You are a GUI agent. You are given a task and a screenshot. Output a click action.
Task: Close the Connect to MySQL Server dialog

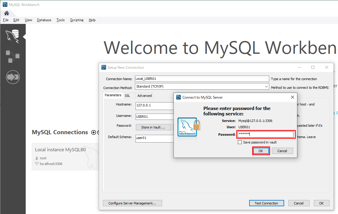(292, 97)
